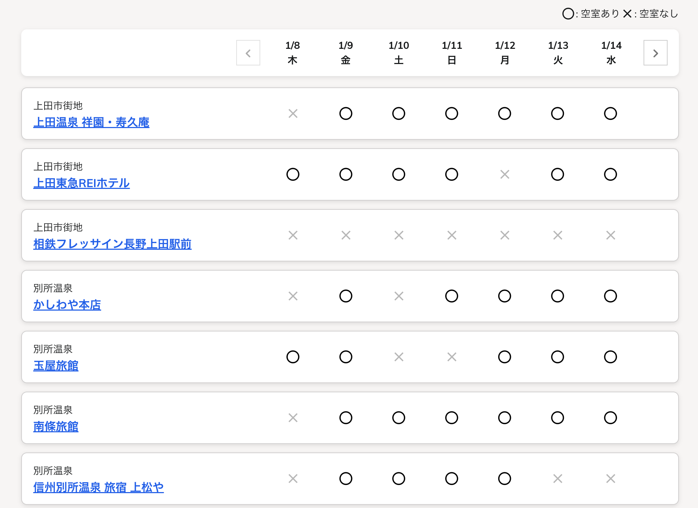Select 1/14 availability circle for かしわや本店
The height and width of the screenshot is (508, 698).
[610, 296]
